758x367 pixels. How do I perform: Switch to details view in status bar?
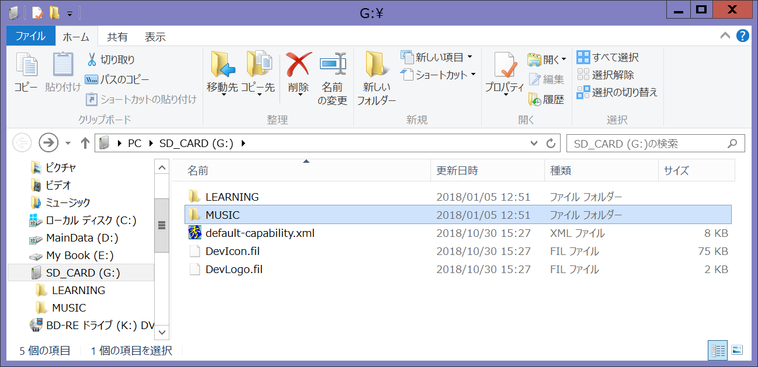point(717,350)
